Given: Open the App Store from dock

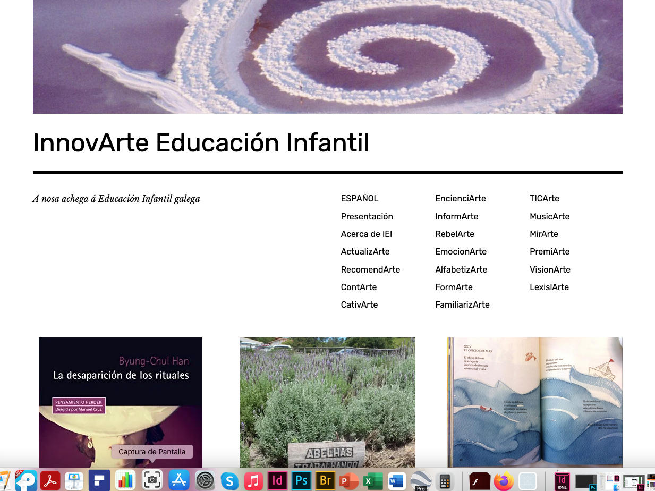Looking at the screenshot, I should [x=179, y=480].
